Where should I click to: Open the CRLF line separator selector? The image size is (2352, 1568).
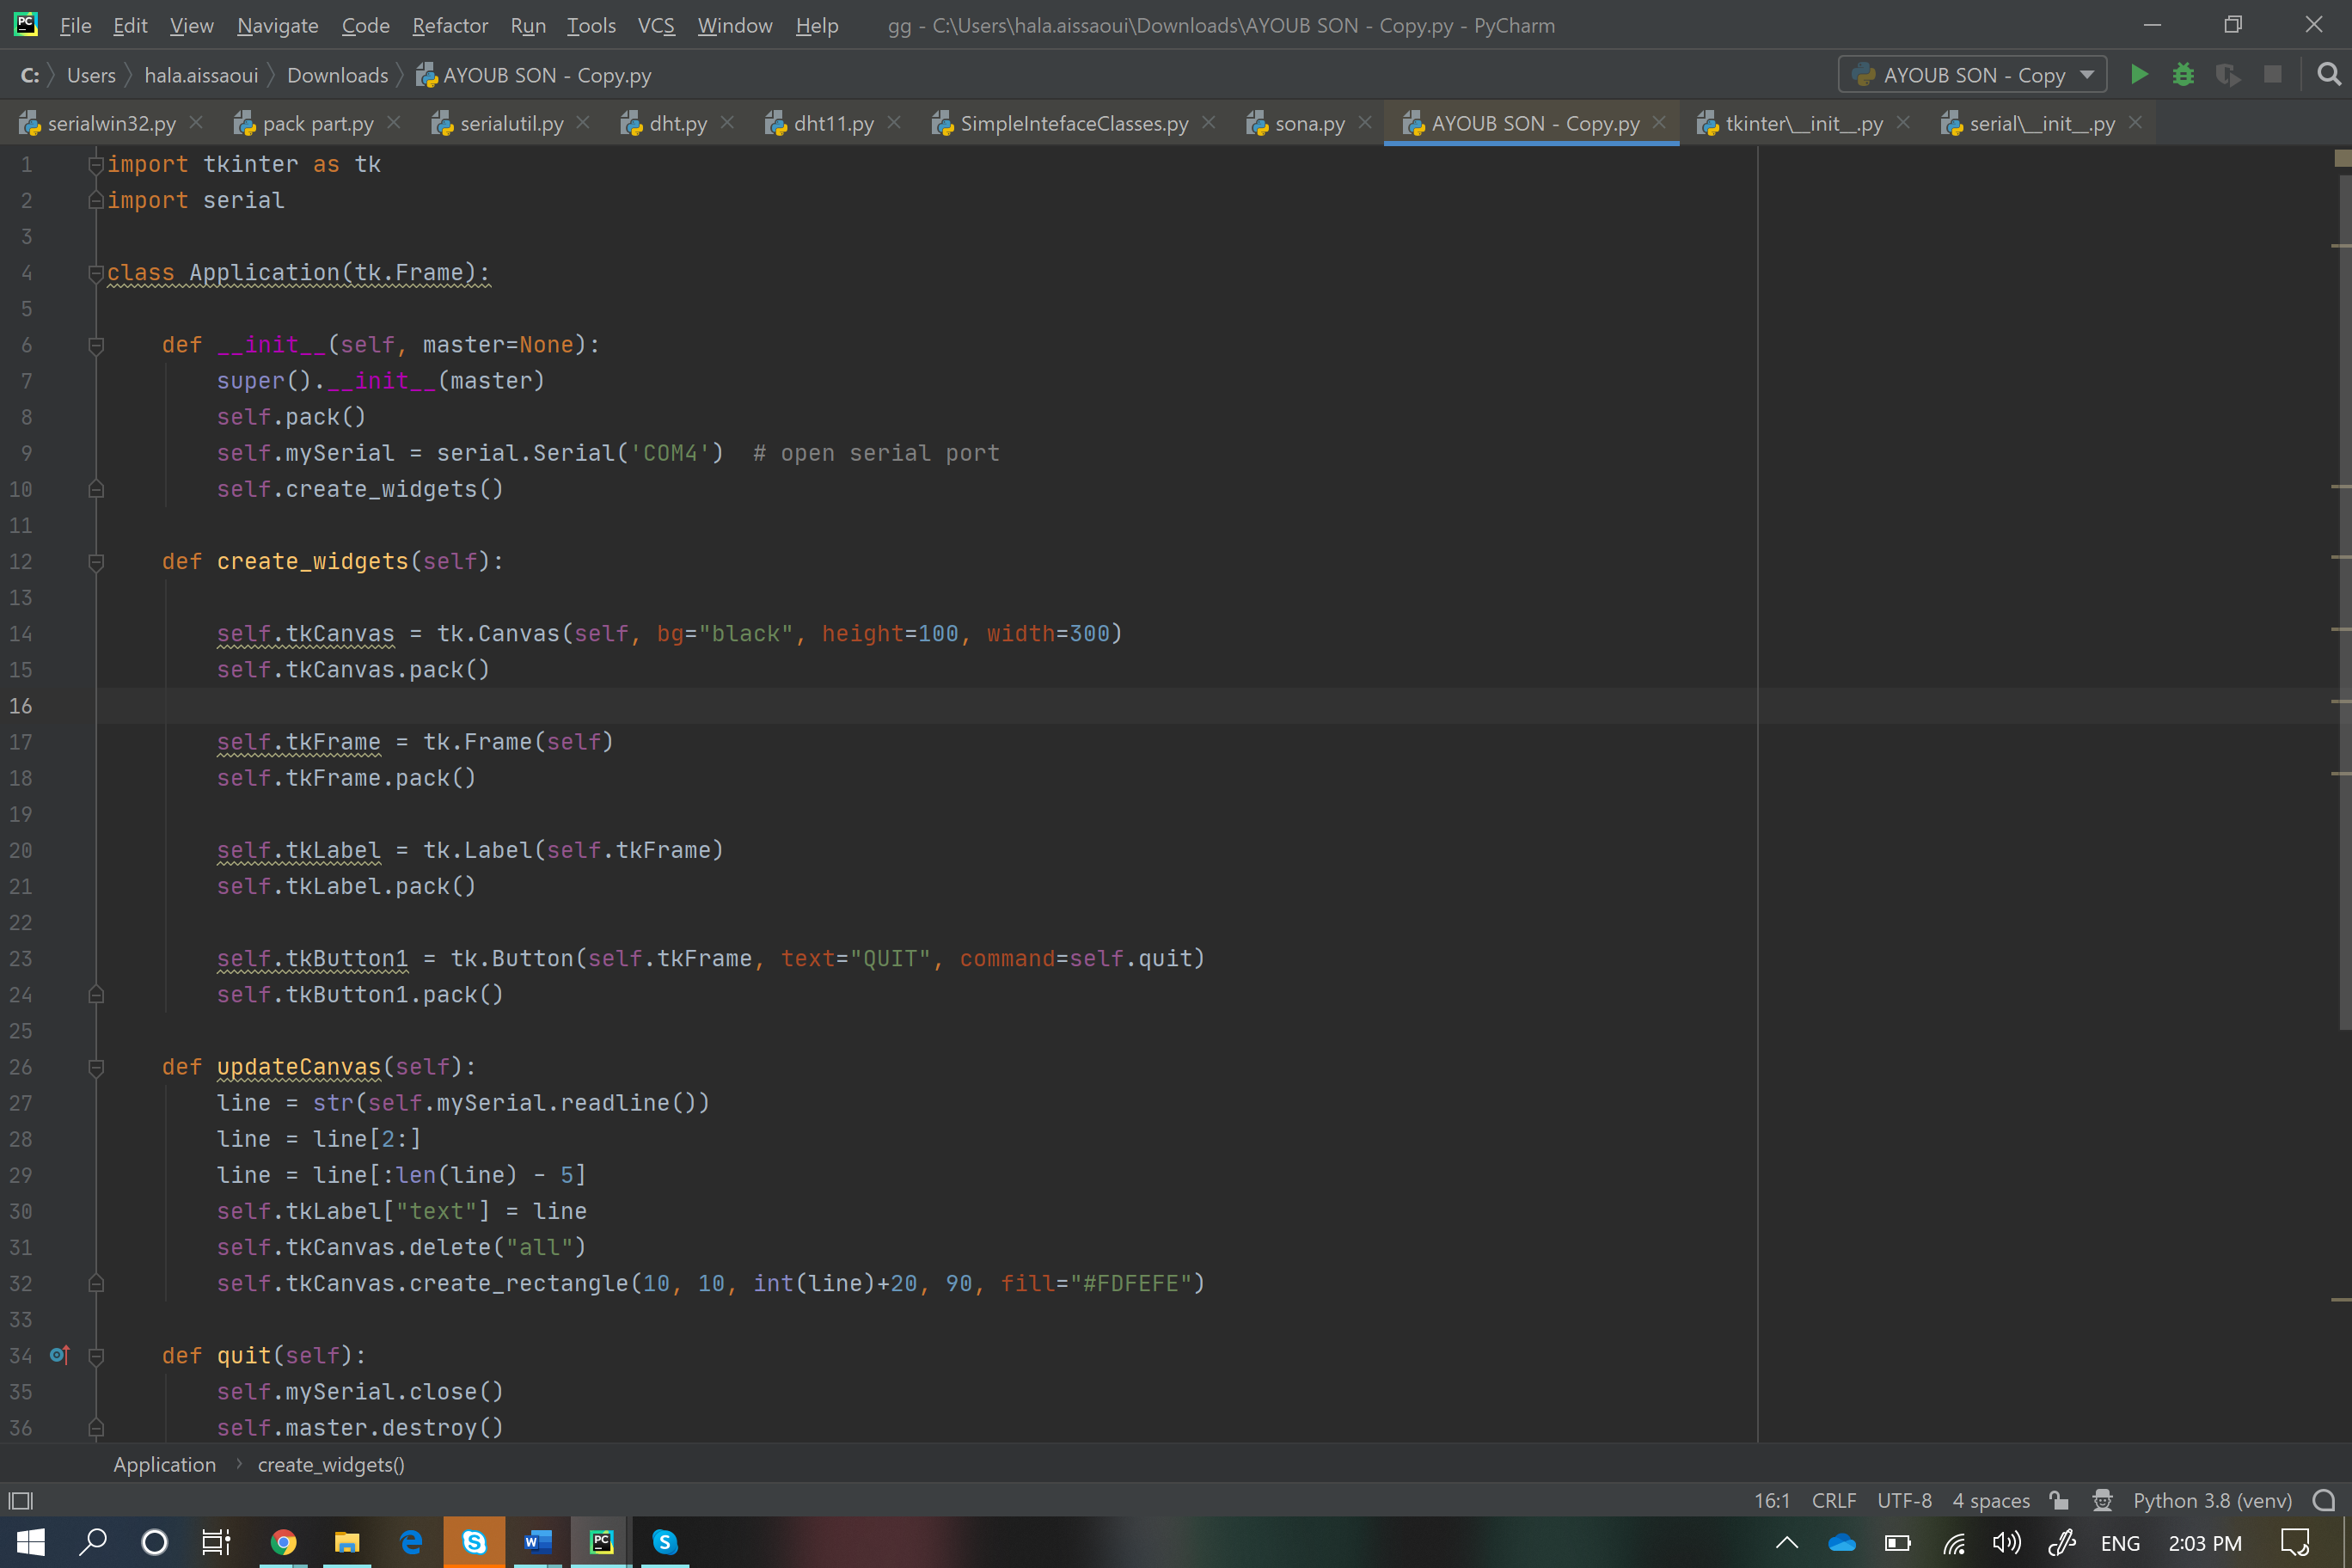1833,1500
